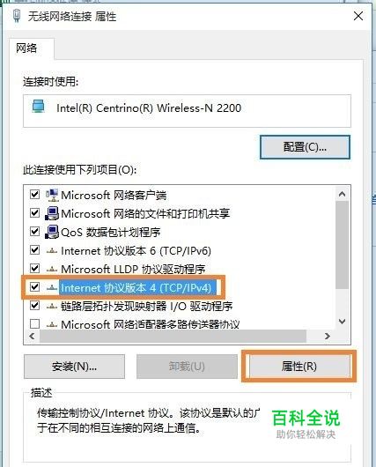This screenshot has width=376, height=467.
Task: Select Internet 协议版本 4 (TCP/IPv4) item
Action: [x=136, y=288]
